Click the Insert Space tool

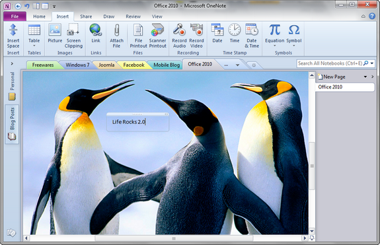[13, 36]
